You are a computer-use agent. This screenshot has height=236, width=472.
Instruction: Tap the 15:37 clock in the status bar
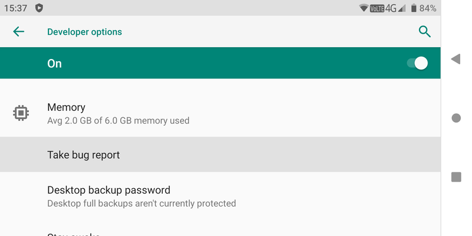tap(15, 8)
